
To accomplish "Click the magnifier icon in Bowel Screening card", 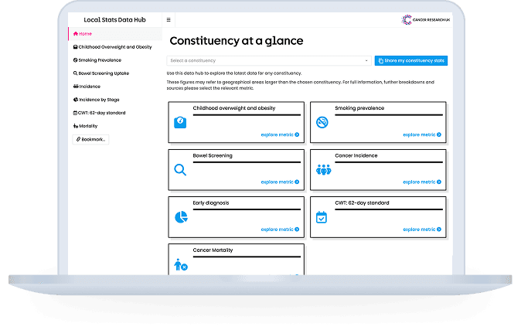I will pos(180,170).
